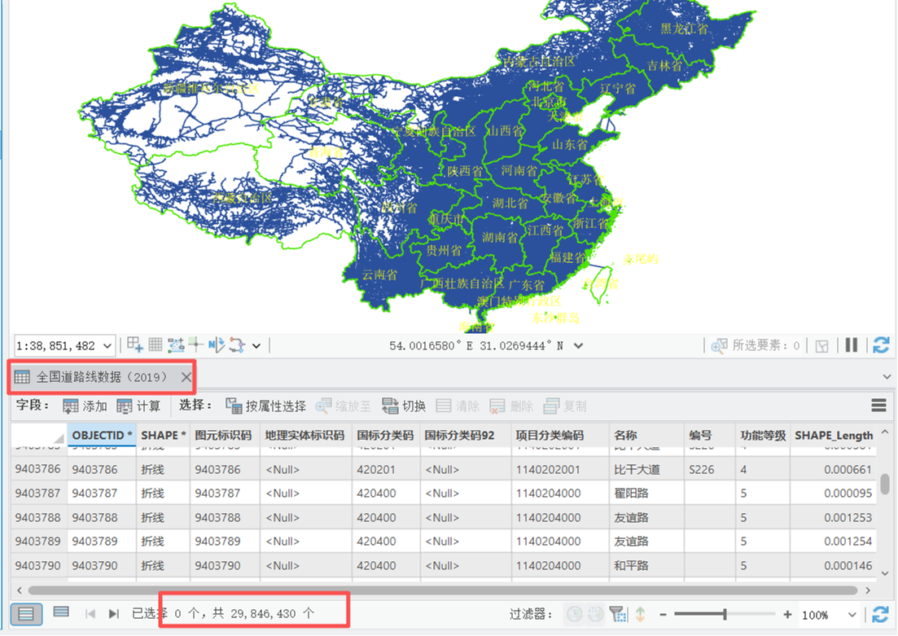898x636 pixels.
Task: Click the SHAPE_Length column header
Action: (x=834, y=436)
